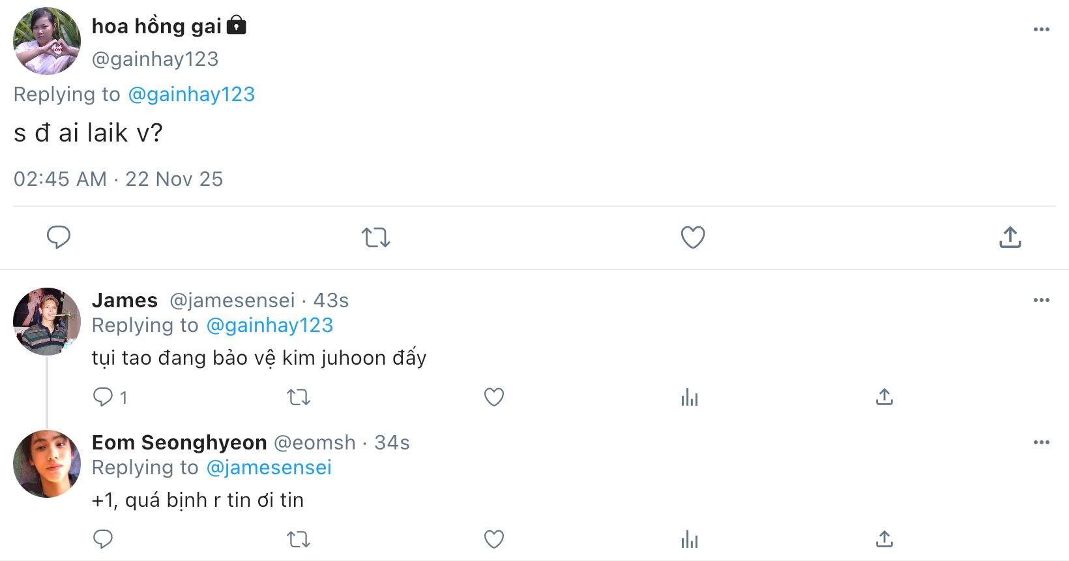Reply to Eom Seonghyeon's tweet

(x=103, y=539)
